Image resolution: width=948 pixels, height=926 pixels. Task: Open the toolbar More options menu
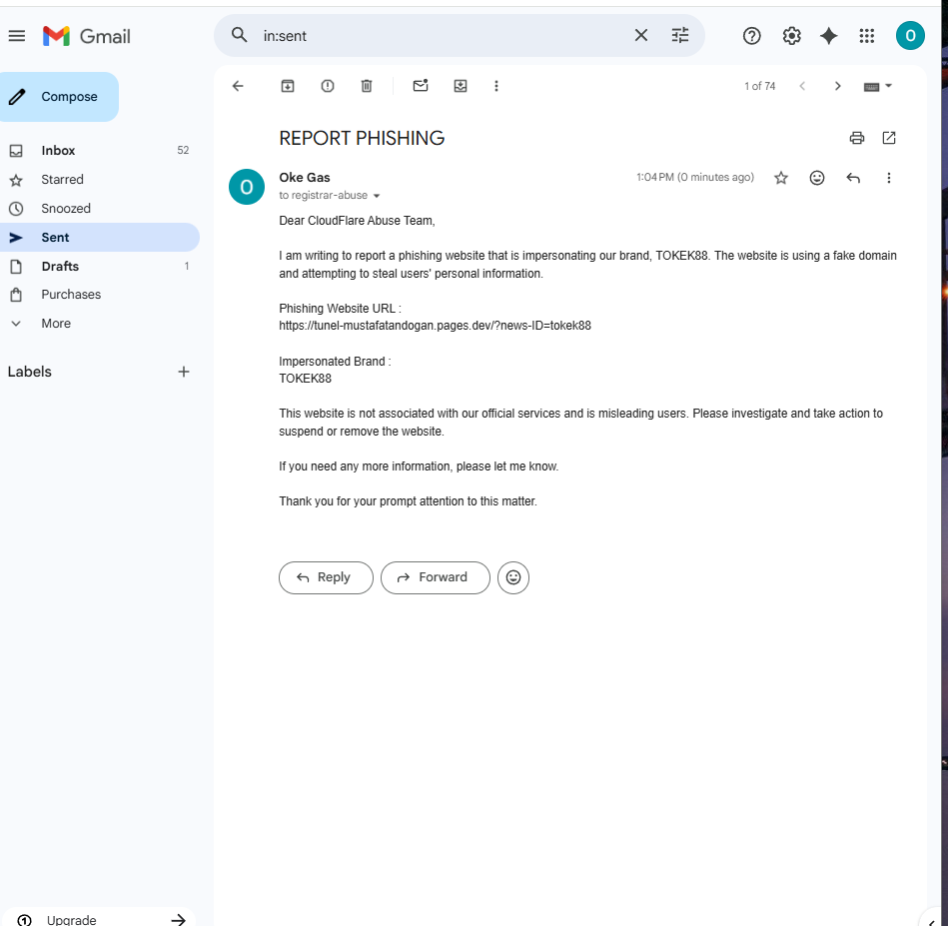tap(496, 86)
